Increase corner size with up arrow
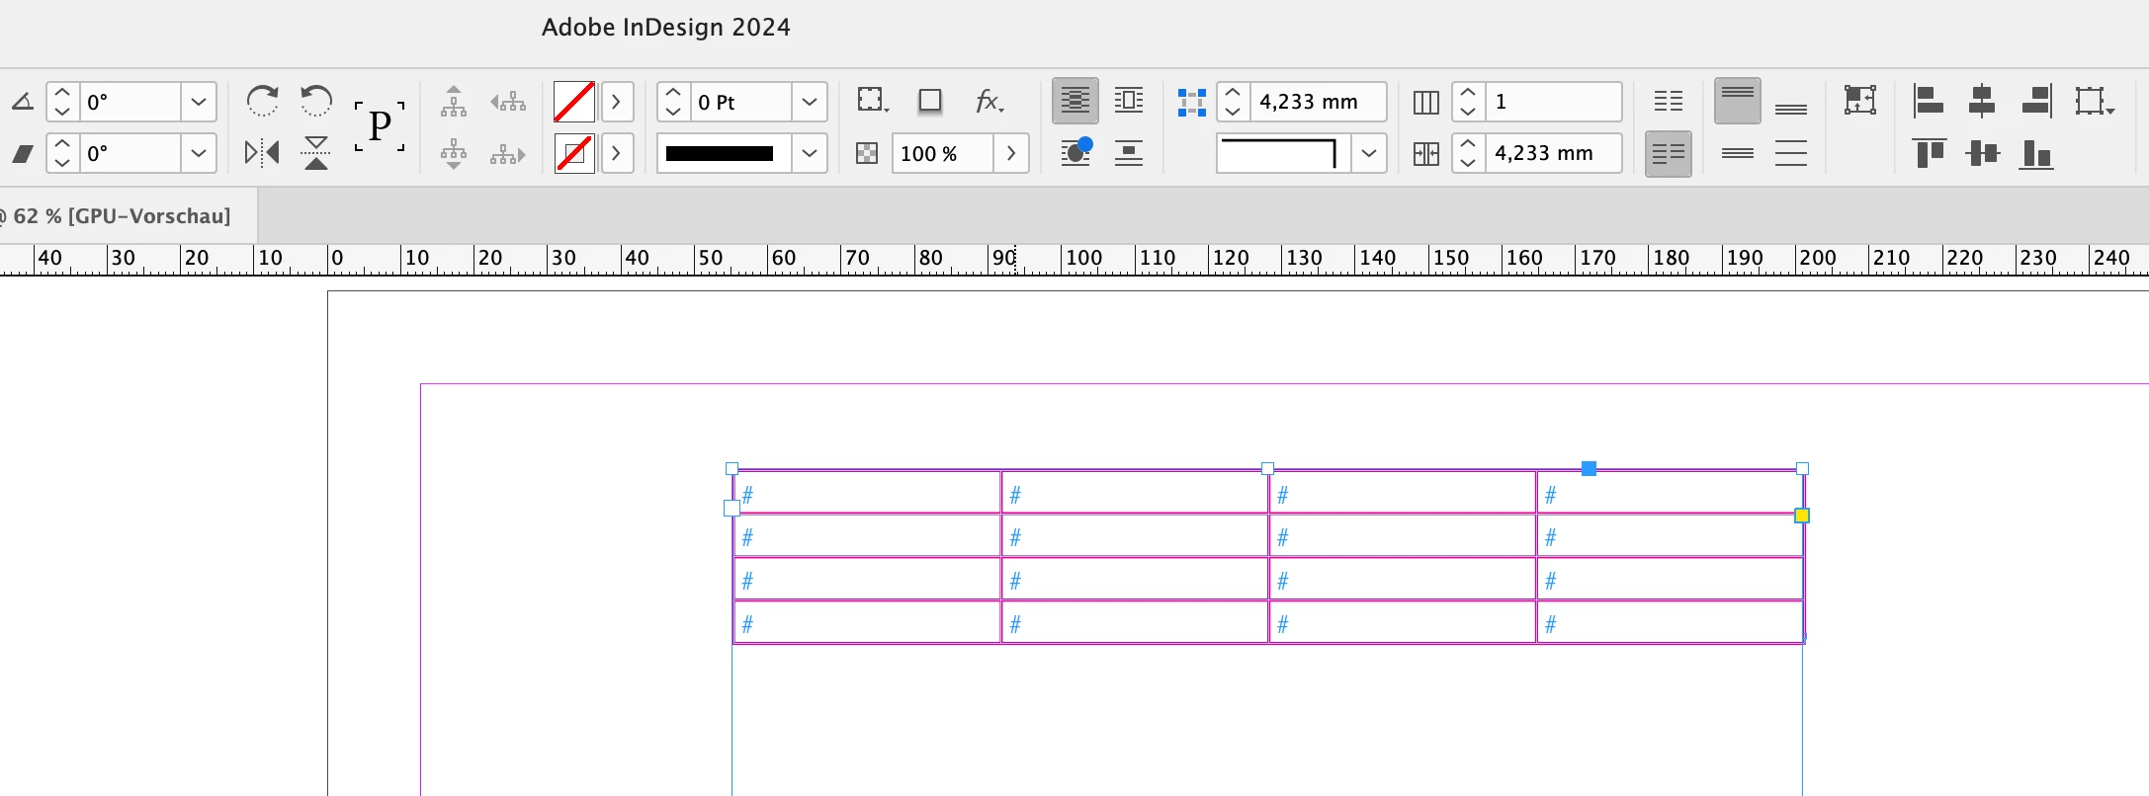Screen dimensions: 2149x796 pos(1233,93)
